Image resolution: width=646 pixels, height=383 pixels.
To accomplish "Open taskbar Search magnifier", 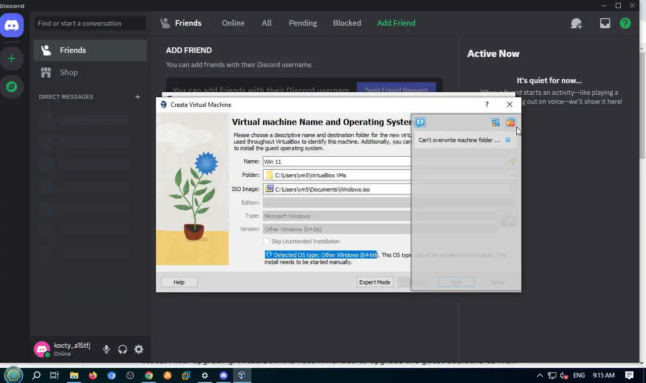I will (x=36, y=375).
